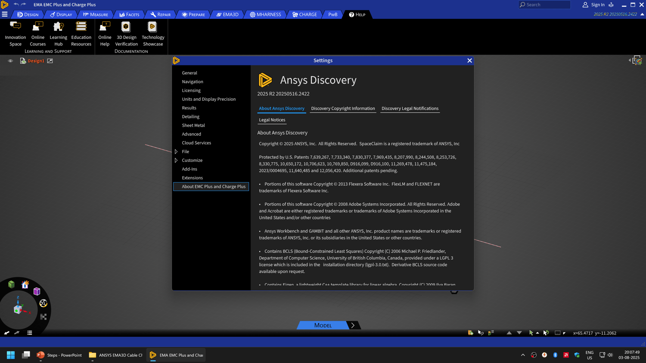646x363 pixels.
Task: Open the status bar display options dropdown
Action: 564,333
